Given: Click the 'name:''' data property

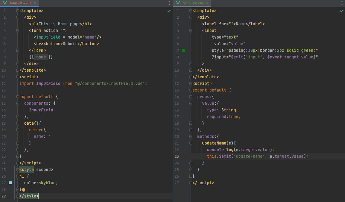Looking at the screenshot, I should (x=42, y=136).
